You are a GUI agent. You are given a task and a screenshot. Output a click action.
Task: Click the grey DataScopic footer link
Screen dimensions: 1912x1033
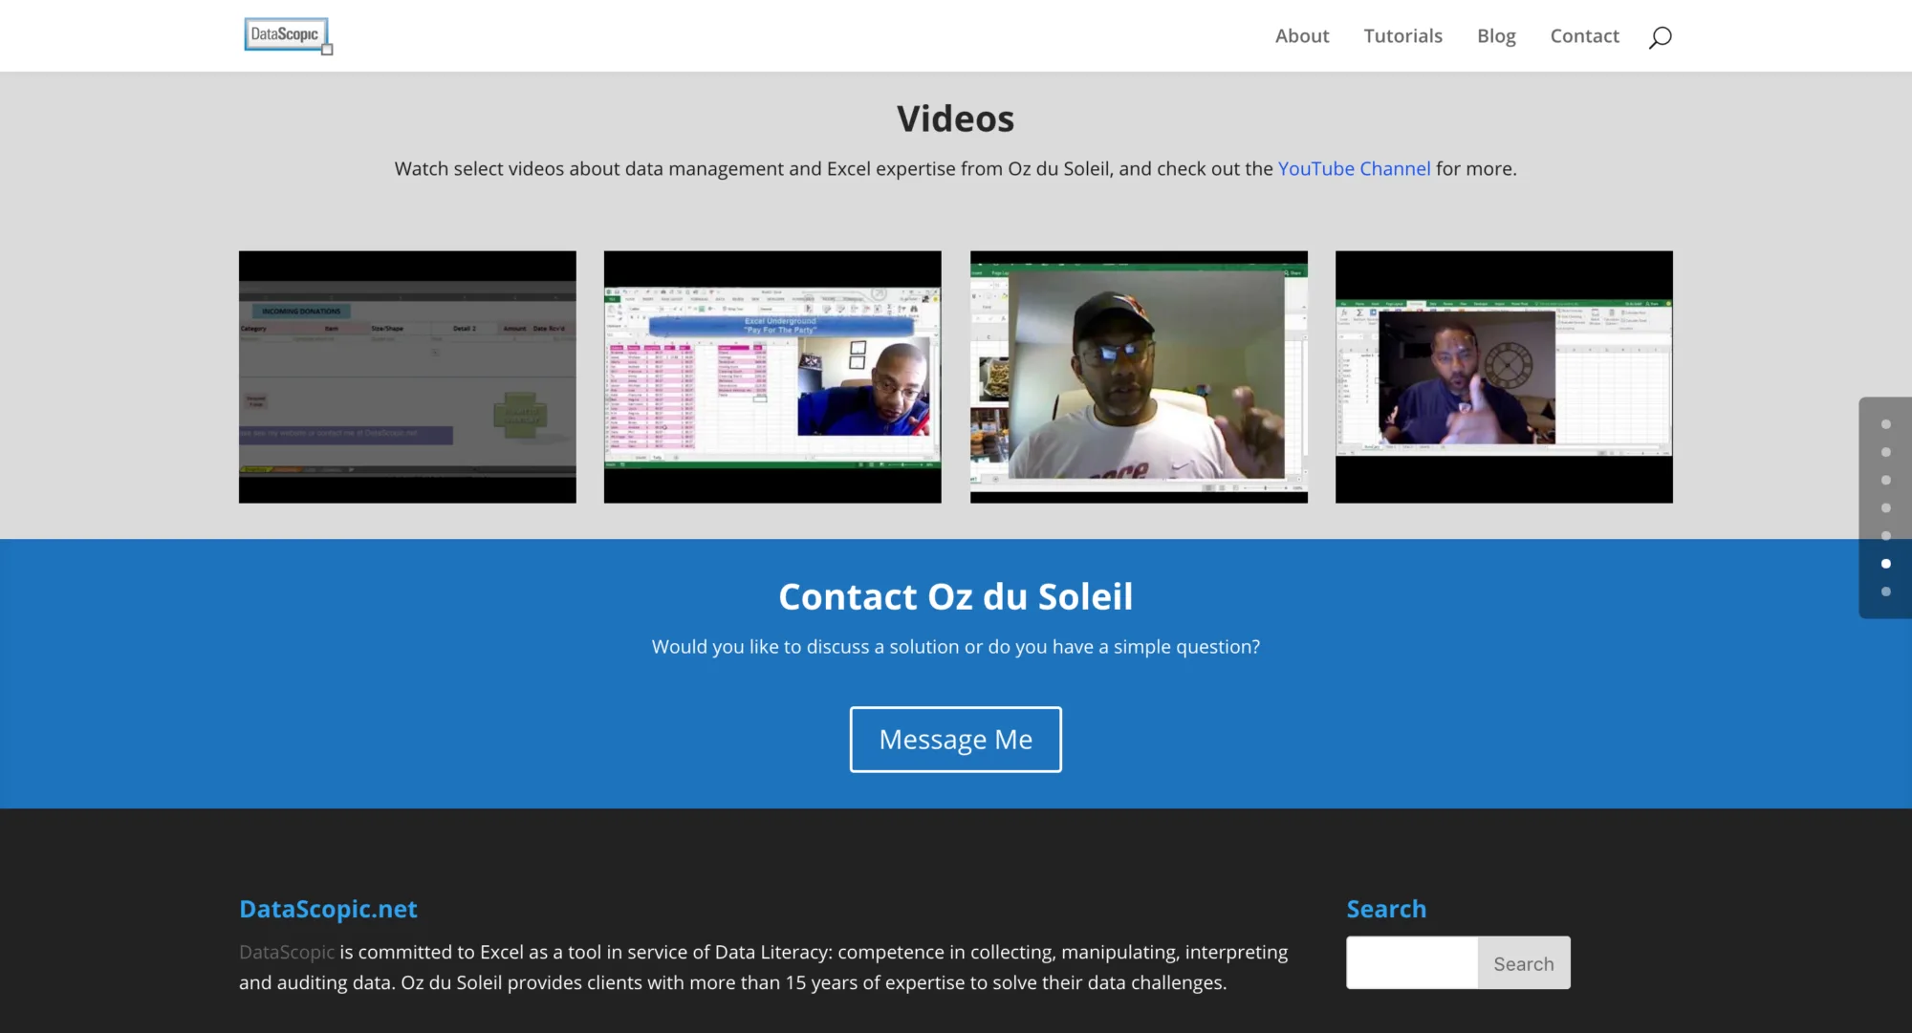287,952
